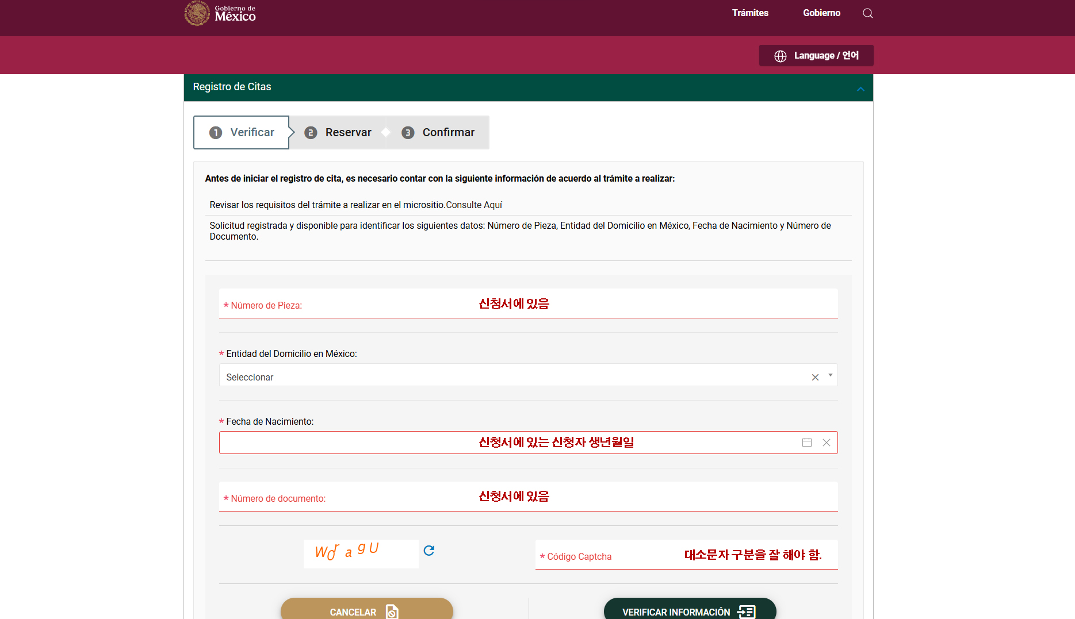Click the Gobierno de México logo
1075x619 pixels.
[220, 13]
